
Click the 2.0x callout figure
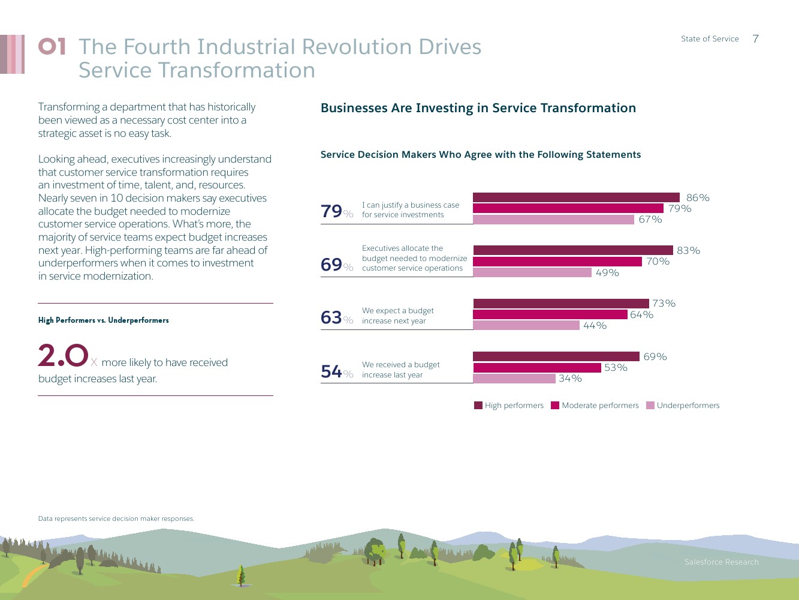[x=63, y=356]
